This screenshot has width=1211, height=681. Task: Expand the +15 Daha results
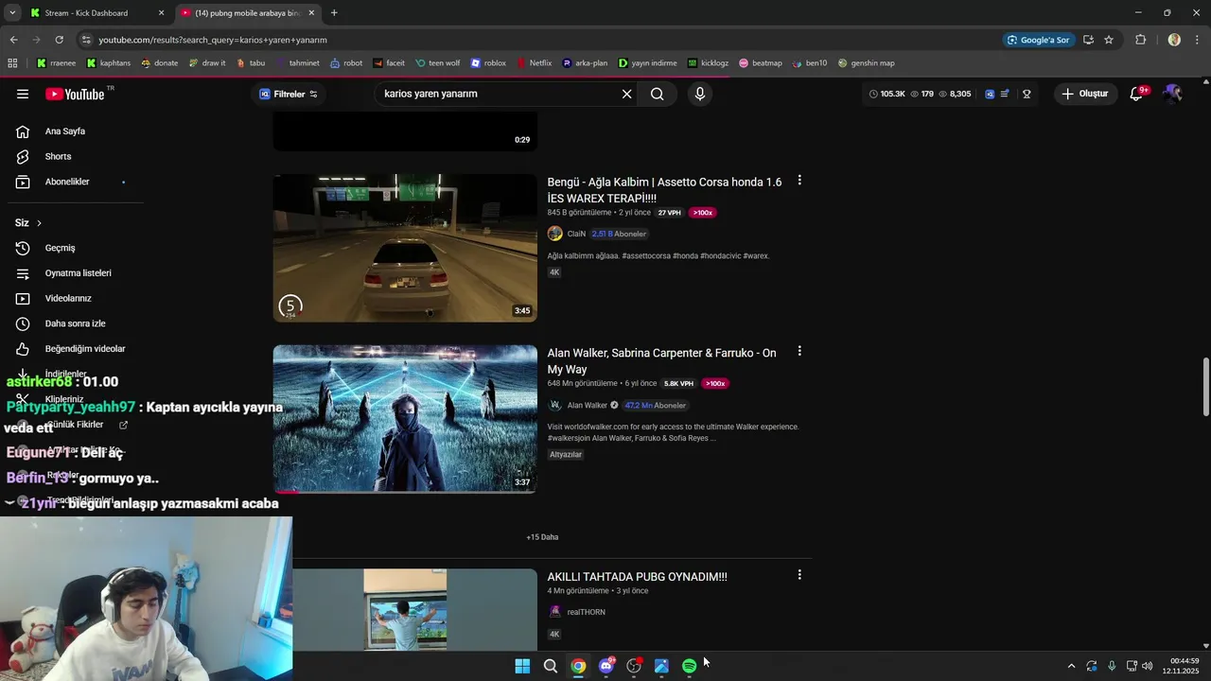(x=542, y=537)
